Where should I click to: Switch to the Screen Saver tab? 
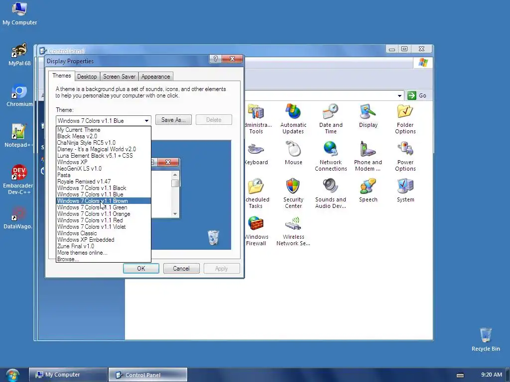coord(119,77)
